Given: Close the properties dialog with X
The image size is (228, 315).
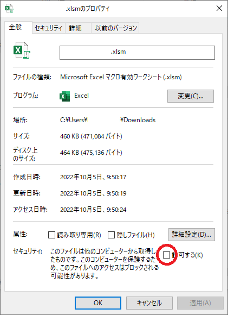Looking at the screenshot, I should 219,8.
